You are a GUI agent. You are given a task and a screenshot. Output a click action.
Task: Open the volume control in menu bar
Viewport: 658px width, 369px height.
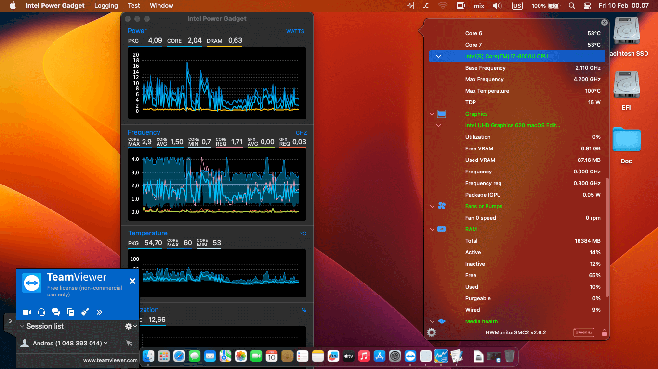coord(497,6)
